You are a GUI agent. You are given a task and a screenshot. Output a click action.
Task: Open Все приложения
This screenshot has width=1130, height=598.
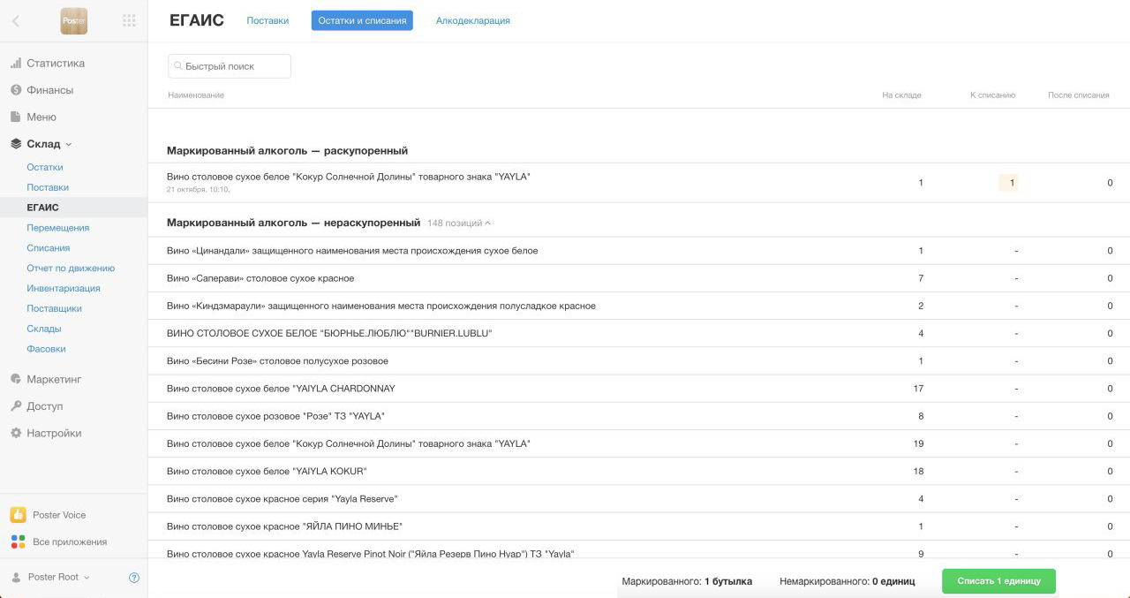(x=70, y=541)
